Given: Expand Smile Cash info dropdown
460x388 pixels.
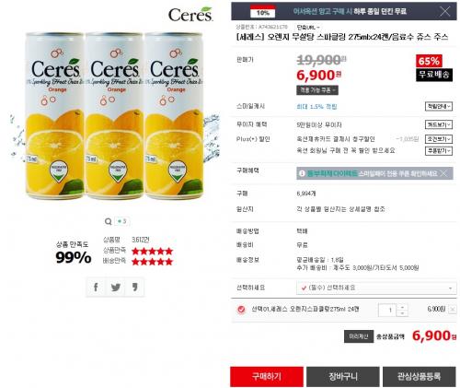Looking at the screenshot, I should 439,106.
